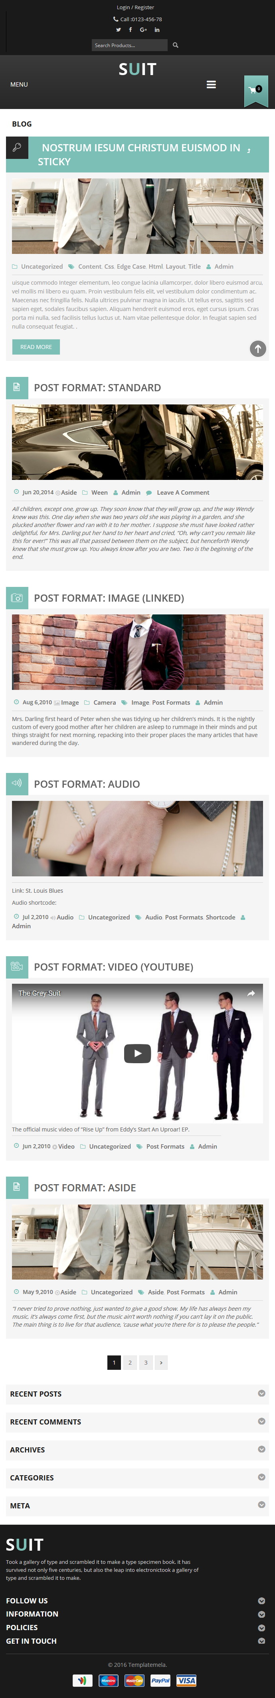Click the Search Products input field
Viewport: 275px width, 1698px height.
click(129, 46)
